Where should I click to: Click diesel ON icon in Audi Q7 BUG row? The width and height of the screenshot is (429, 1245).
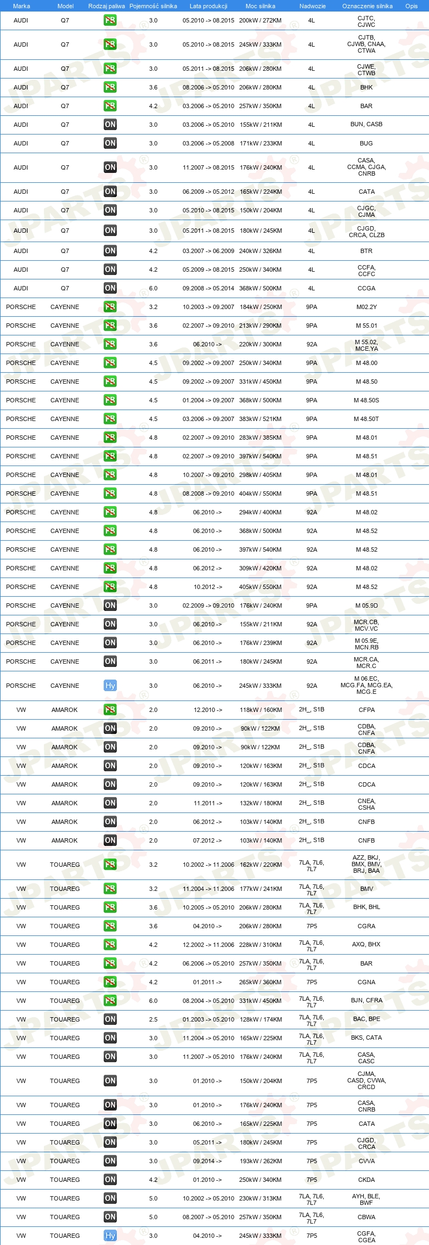click(x=110, y=143)
